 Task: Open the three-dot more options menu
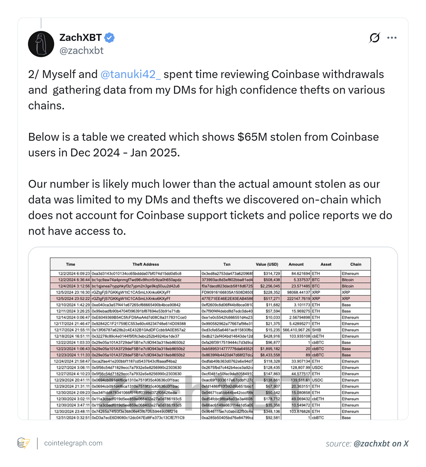(392, 38)
